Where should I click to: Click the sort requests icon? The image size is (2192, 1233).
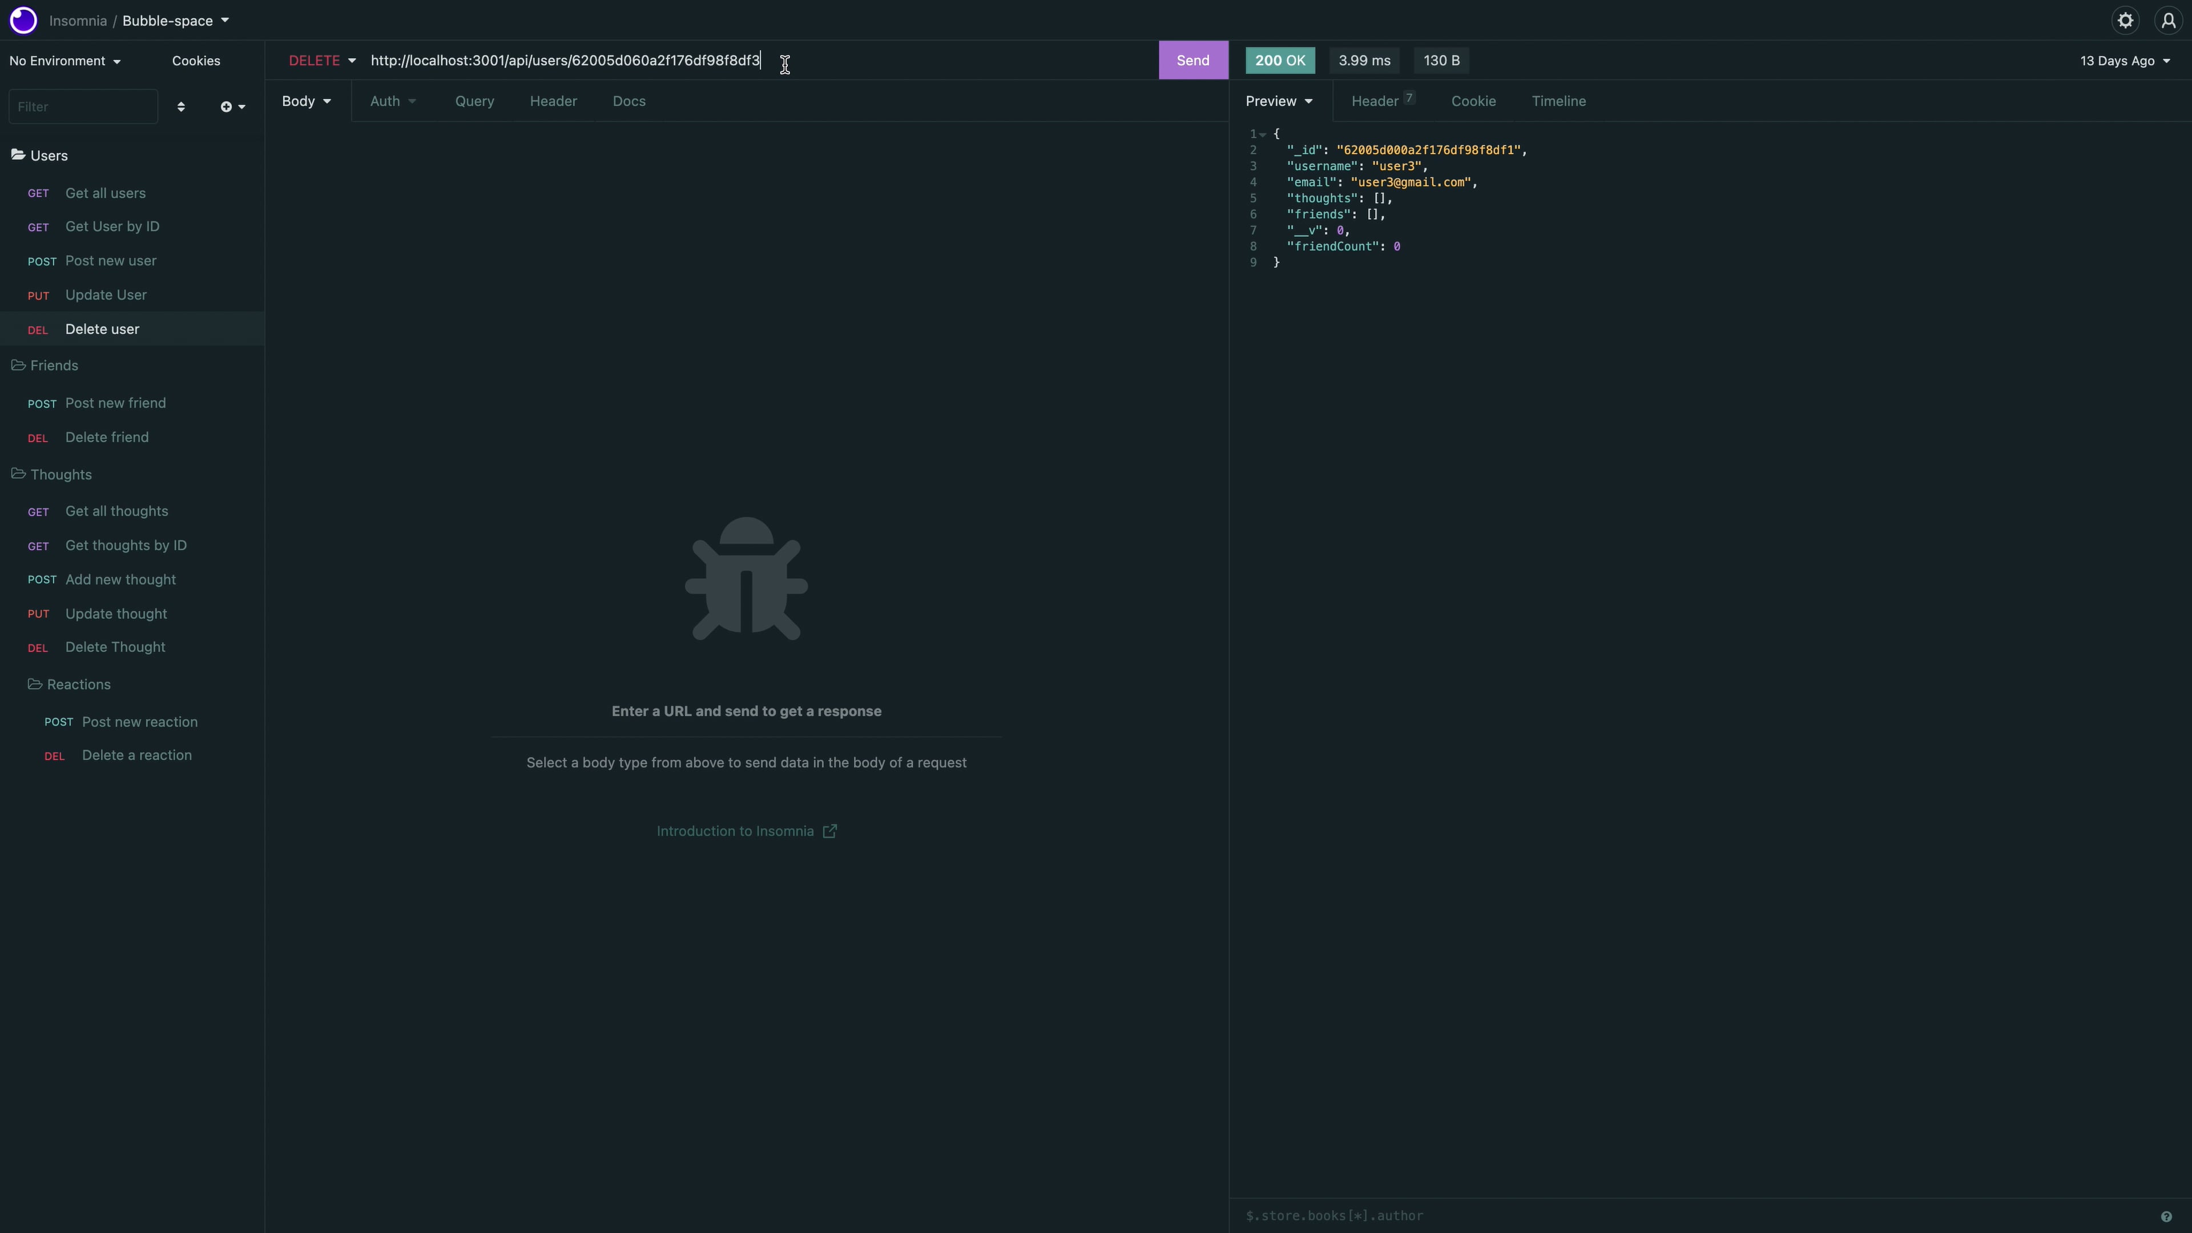coord(180,106)
